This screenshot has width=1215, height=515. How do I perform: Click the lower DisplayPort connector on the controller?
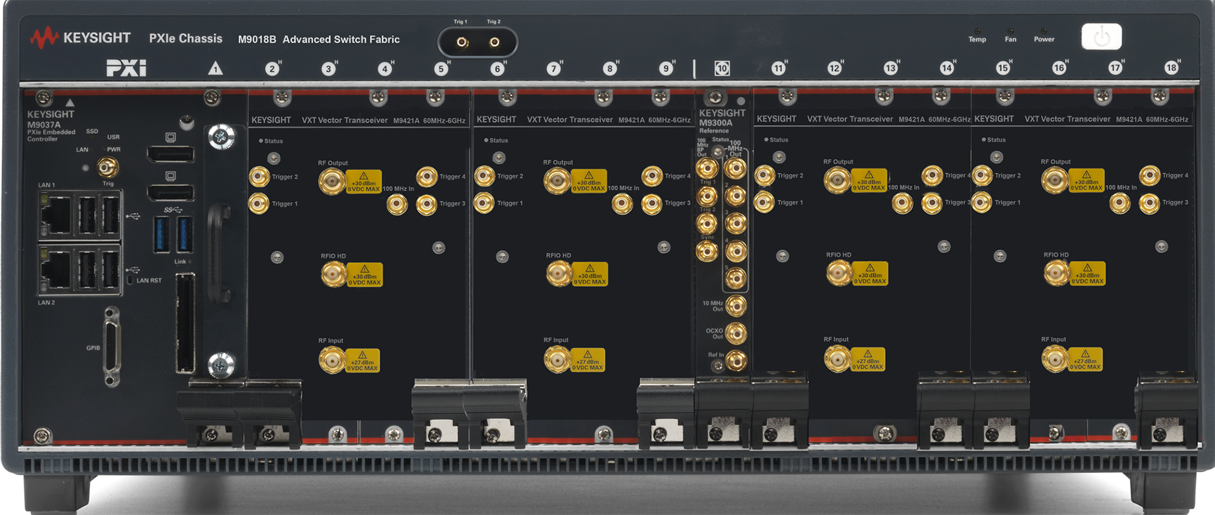pos(171,193)
